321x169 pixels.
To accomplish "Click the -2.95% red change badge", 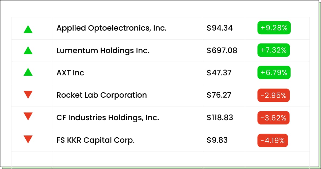I will 274,95.
